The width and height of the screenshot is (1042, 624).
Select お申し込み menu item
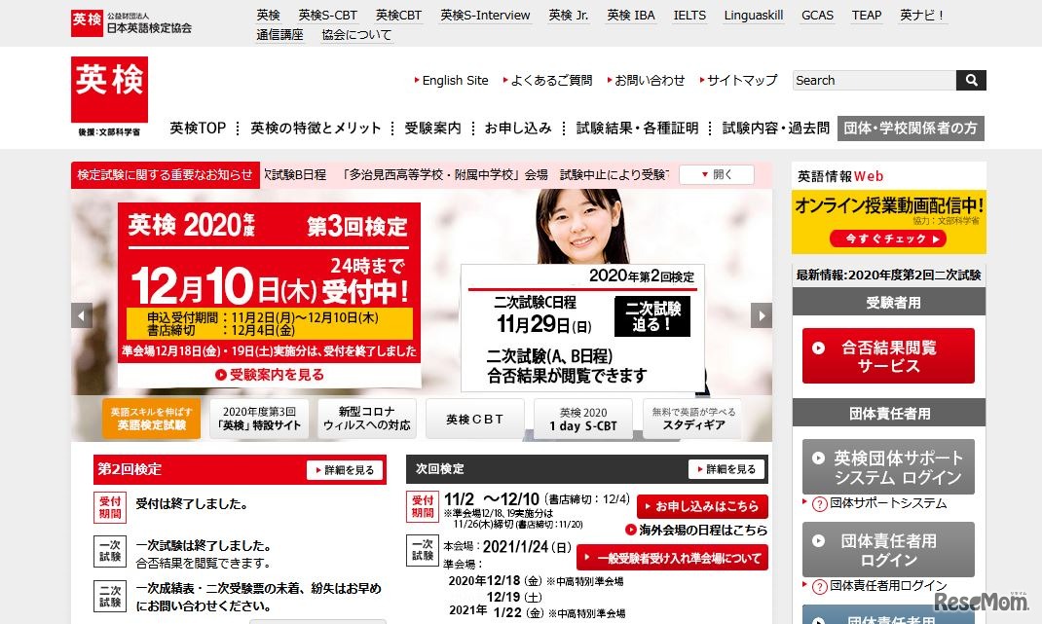(x=518, y=128)
